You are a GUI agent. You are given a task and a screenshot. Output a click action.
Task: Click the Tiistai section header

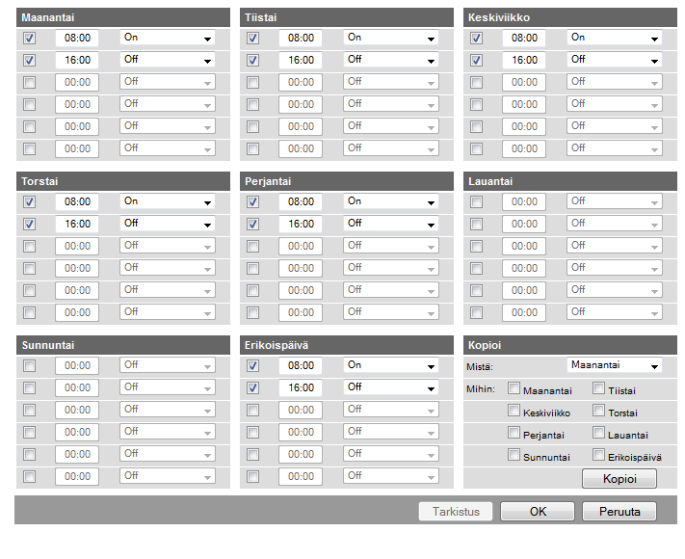point(347,17)
